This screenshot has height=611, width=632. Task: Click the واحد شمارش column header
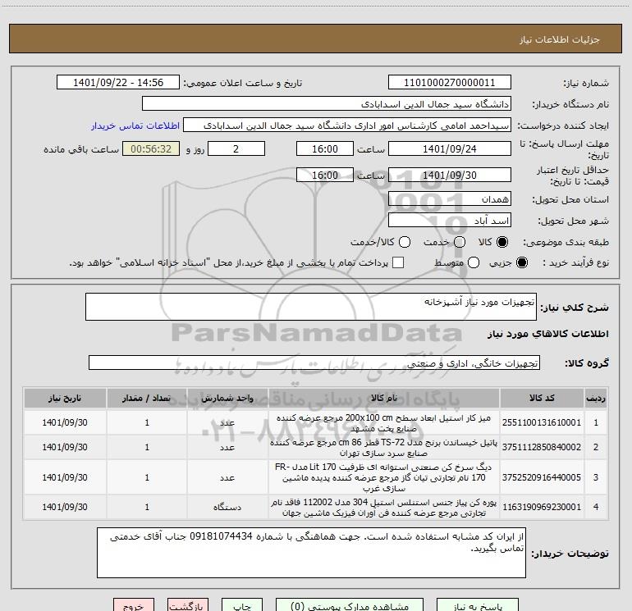227,398
